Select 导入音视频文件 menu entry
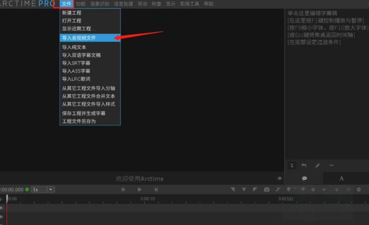The height and width of the screenshot is (225, 369). [90, 38]
